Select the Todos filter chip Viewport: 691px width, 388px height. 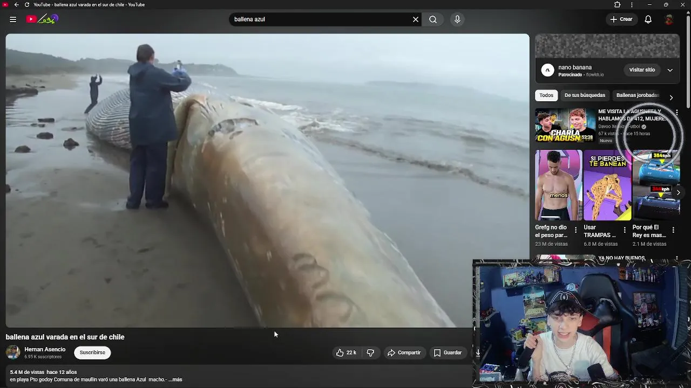click(546, 95)
